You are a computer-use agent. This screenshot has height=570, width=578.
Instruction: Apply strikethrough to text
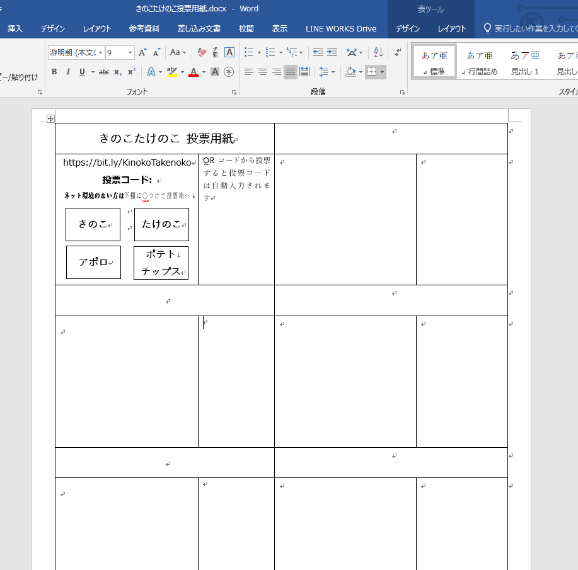pos(104,71)
